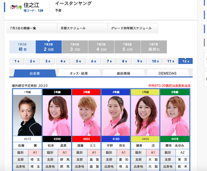Click registration number 4573
207x171 pixels.
tap(27, 139)
